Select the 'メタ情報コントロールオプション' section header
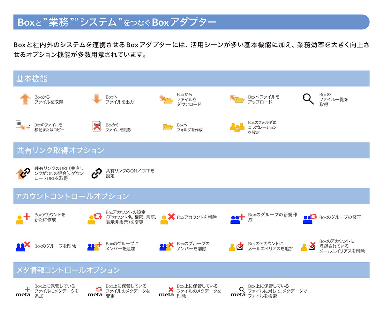The height and width of the screenshot is (310, 383). [x=191, y=270]
